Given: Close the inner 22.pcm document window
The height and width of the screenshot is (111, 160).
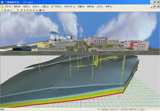Looking at the screenshot, I should point(158,7).
